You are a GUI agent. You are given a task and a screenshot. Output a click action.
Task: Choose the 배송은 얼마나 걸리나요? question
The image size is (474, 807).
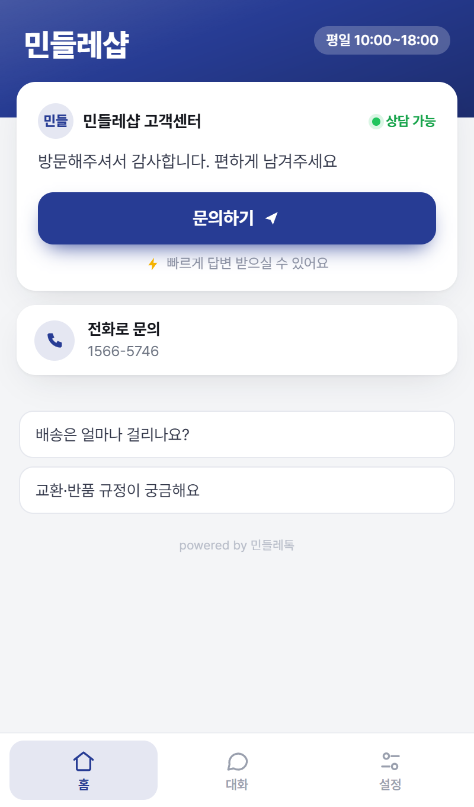pyautogui.click(x=237, y=434)
